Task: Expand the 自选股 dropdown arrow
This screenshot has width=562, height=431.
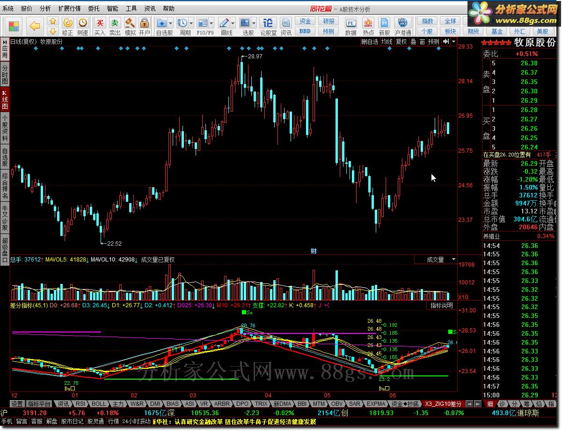Action: tap(171, 22)
